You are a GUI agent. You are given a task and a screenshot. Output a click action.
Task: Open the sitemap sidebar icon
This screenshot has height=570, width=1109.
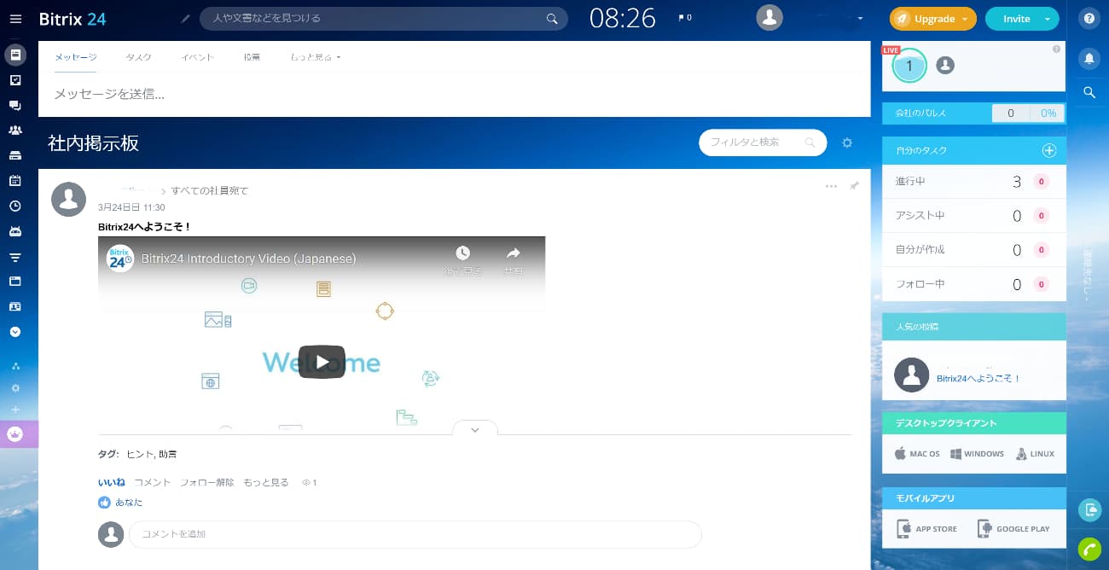15,366
